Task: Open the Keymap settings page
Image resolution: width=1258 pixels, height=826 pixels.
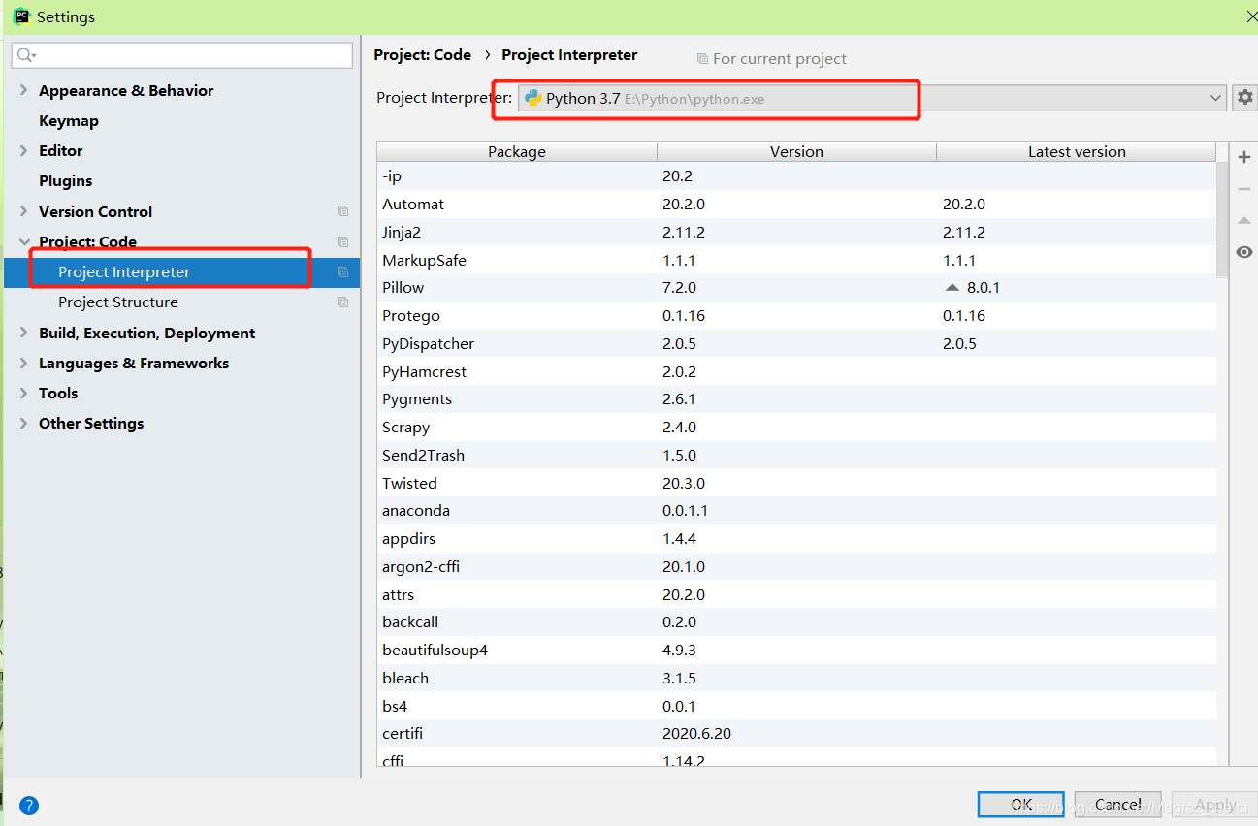Action: click(x=69, y=120)
